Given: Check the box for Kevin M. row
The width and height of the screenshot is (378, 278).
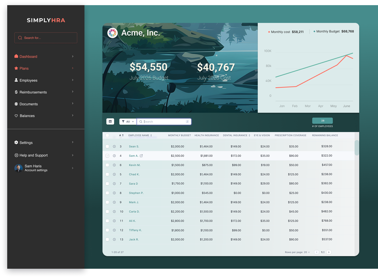Looking at the screenshot, I should 107,165.
